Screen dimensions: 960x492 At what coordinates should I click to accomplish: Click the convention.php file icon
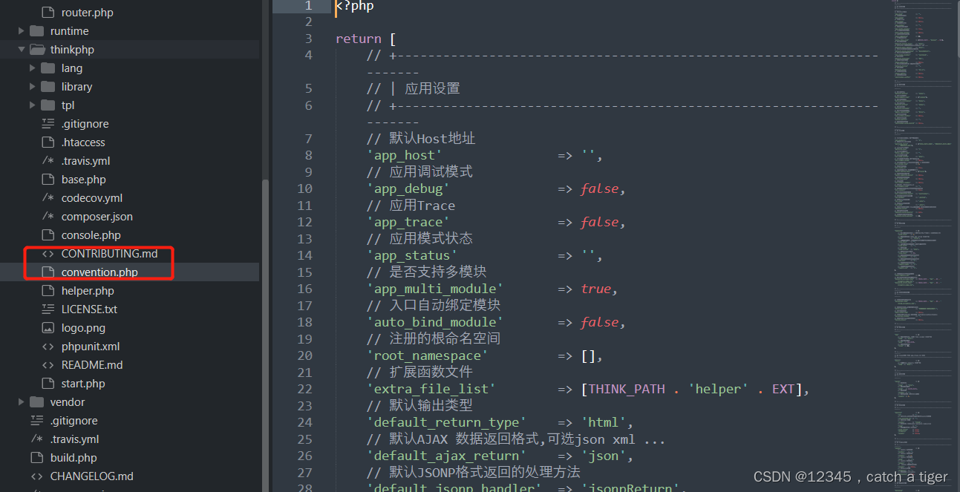48,272
